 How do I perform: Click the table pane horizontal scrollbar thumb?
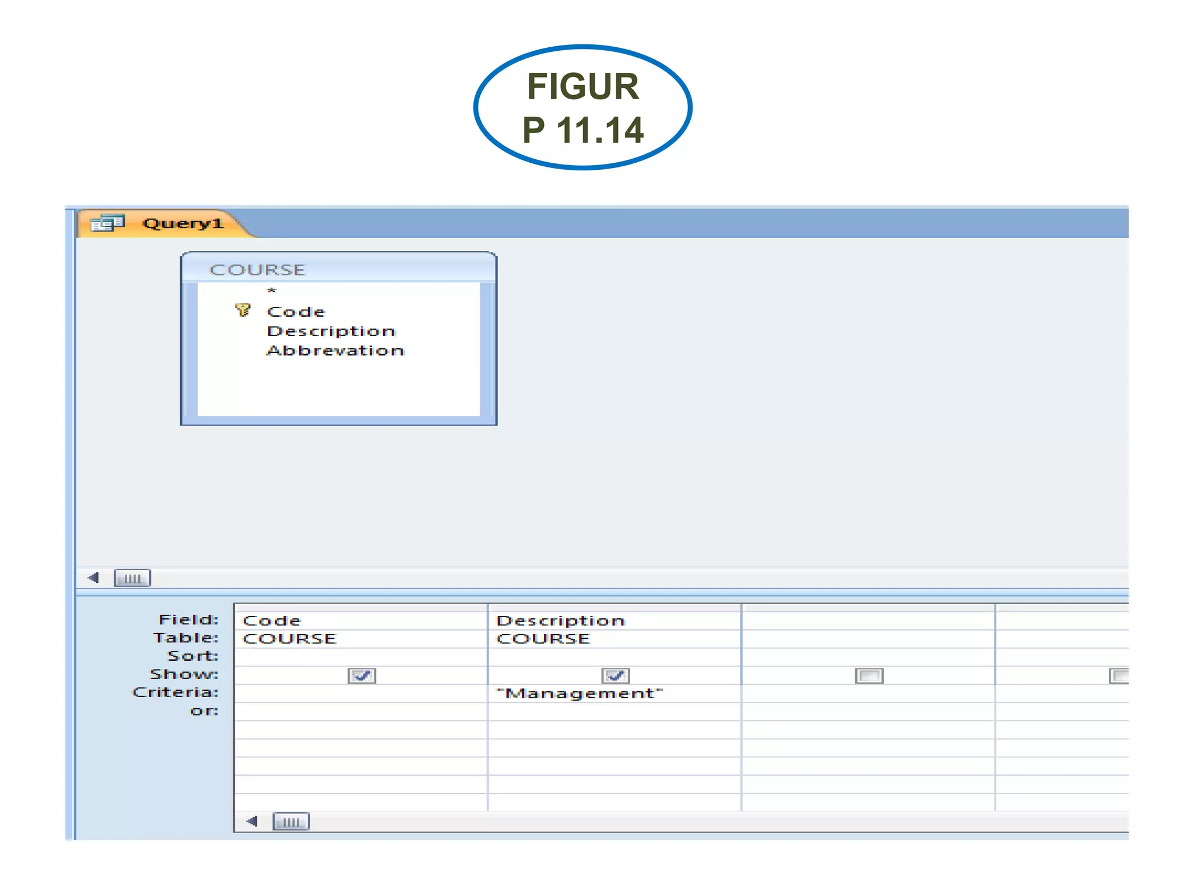(132, 578)
